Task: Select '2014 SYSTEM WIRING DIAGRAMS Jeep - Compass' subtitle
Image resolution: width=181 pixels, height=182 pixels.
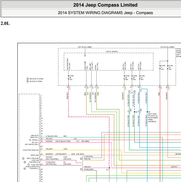Action: 105,13
